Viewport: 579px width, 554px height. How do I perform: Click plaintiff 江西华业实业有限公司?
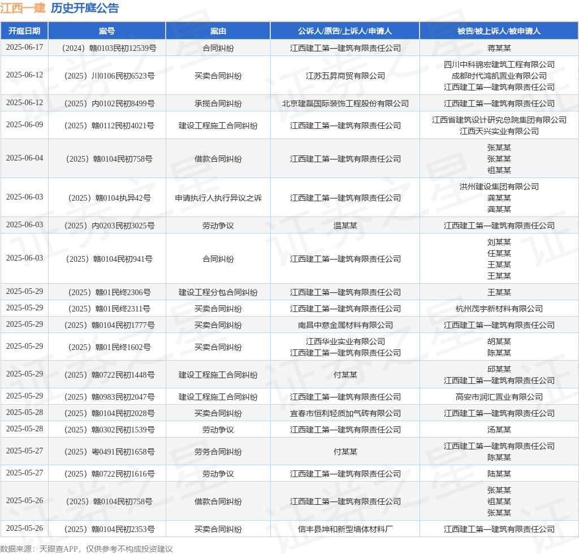(x=345, y=342)
